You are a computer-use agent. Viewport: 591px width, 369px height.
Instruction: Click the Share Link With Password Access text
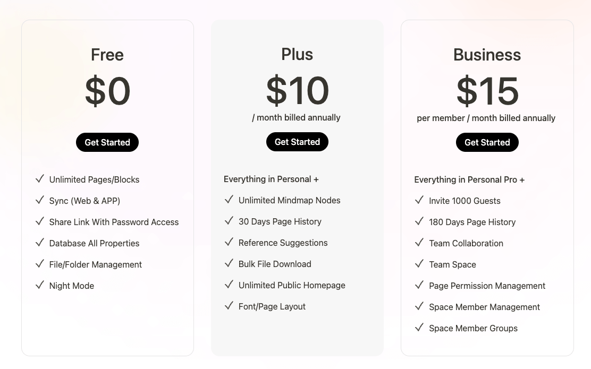click(x=114, y=222)
